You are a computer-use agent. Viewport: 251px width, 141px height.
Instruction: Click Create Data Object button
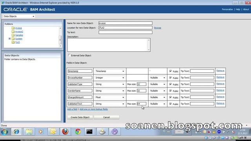80,117
